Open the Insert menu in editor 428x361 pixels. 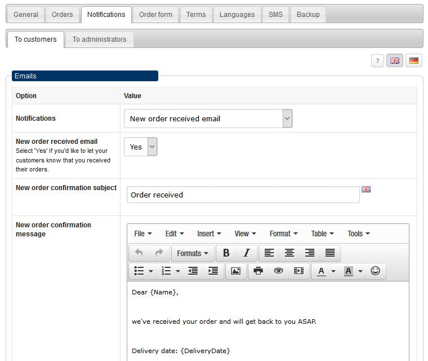tap(209, 234)
